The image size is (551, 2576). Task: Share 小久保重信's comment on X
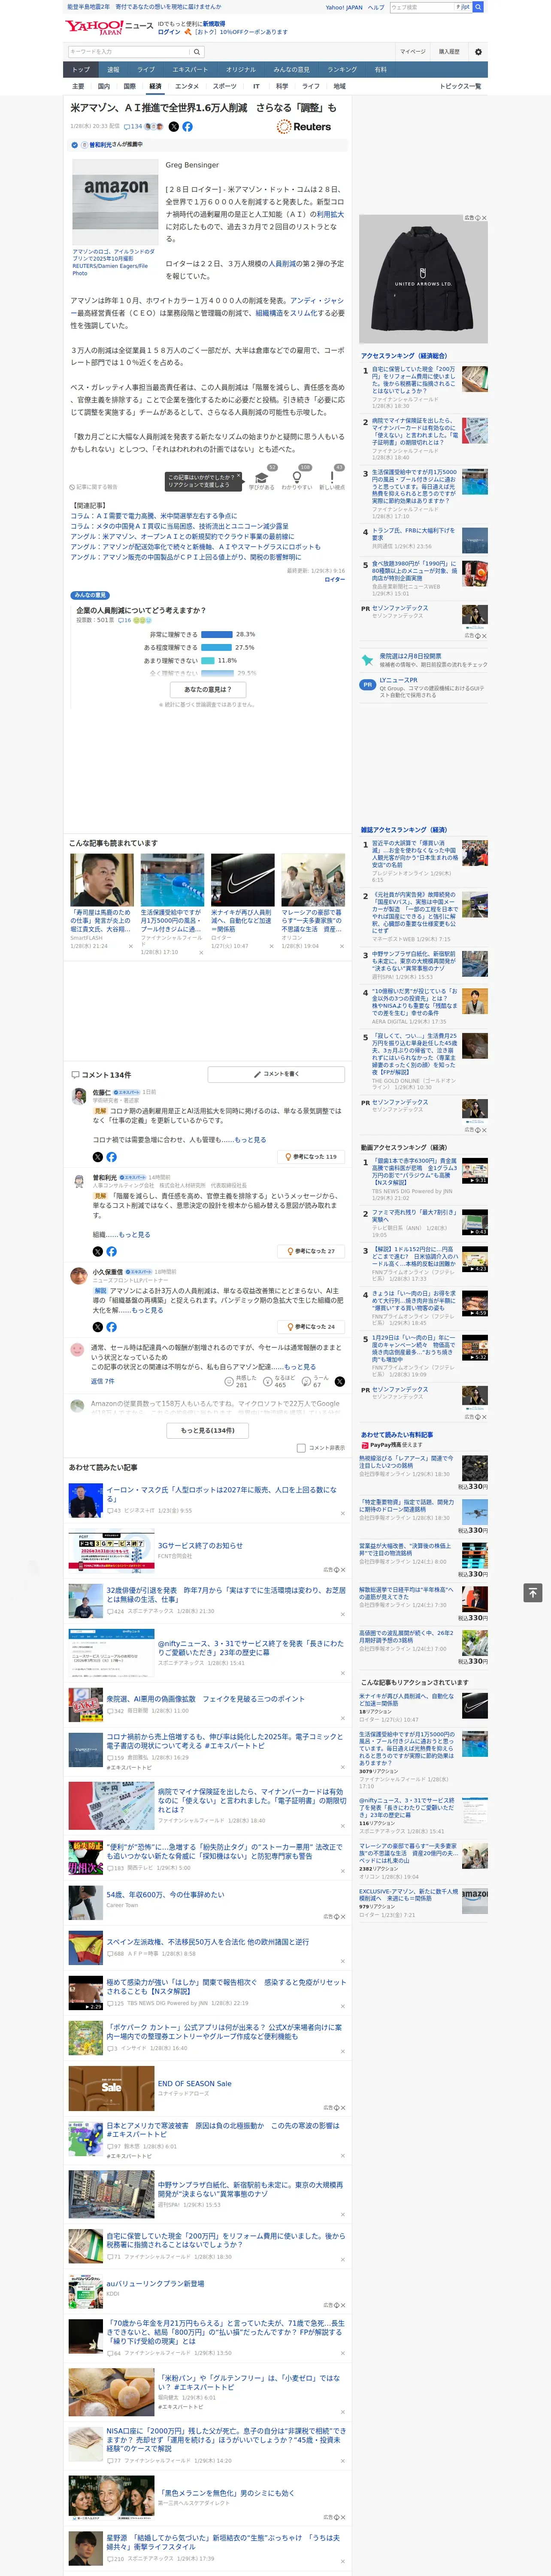pyautogui.click(x=97, y=1327)
